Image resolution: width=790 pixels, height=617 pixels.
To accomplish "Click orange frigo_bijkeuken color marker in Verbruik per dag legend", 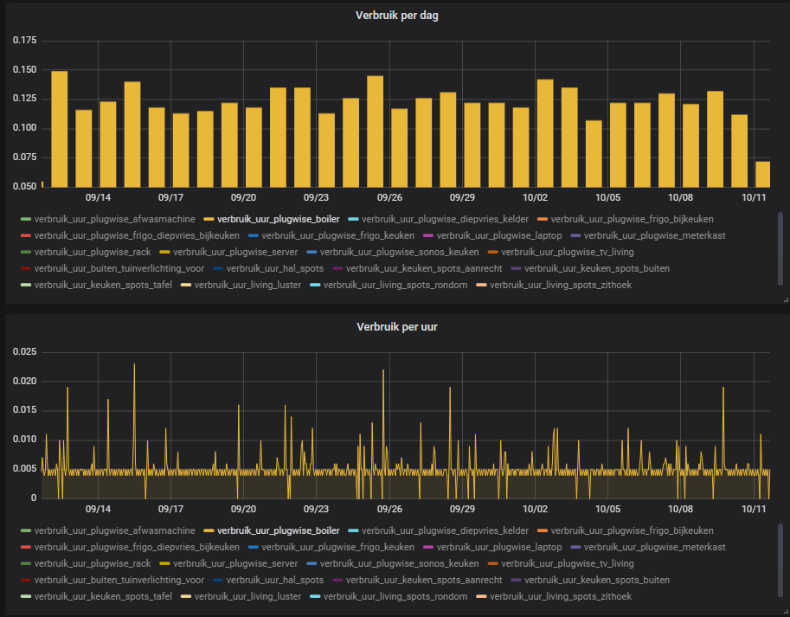I will [x=541, y=219].
